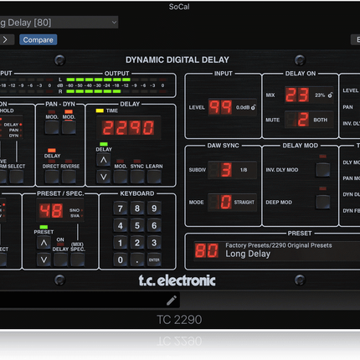
Task: Click the 80 preset number display
Action: coord(207,250)
